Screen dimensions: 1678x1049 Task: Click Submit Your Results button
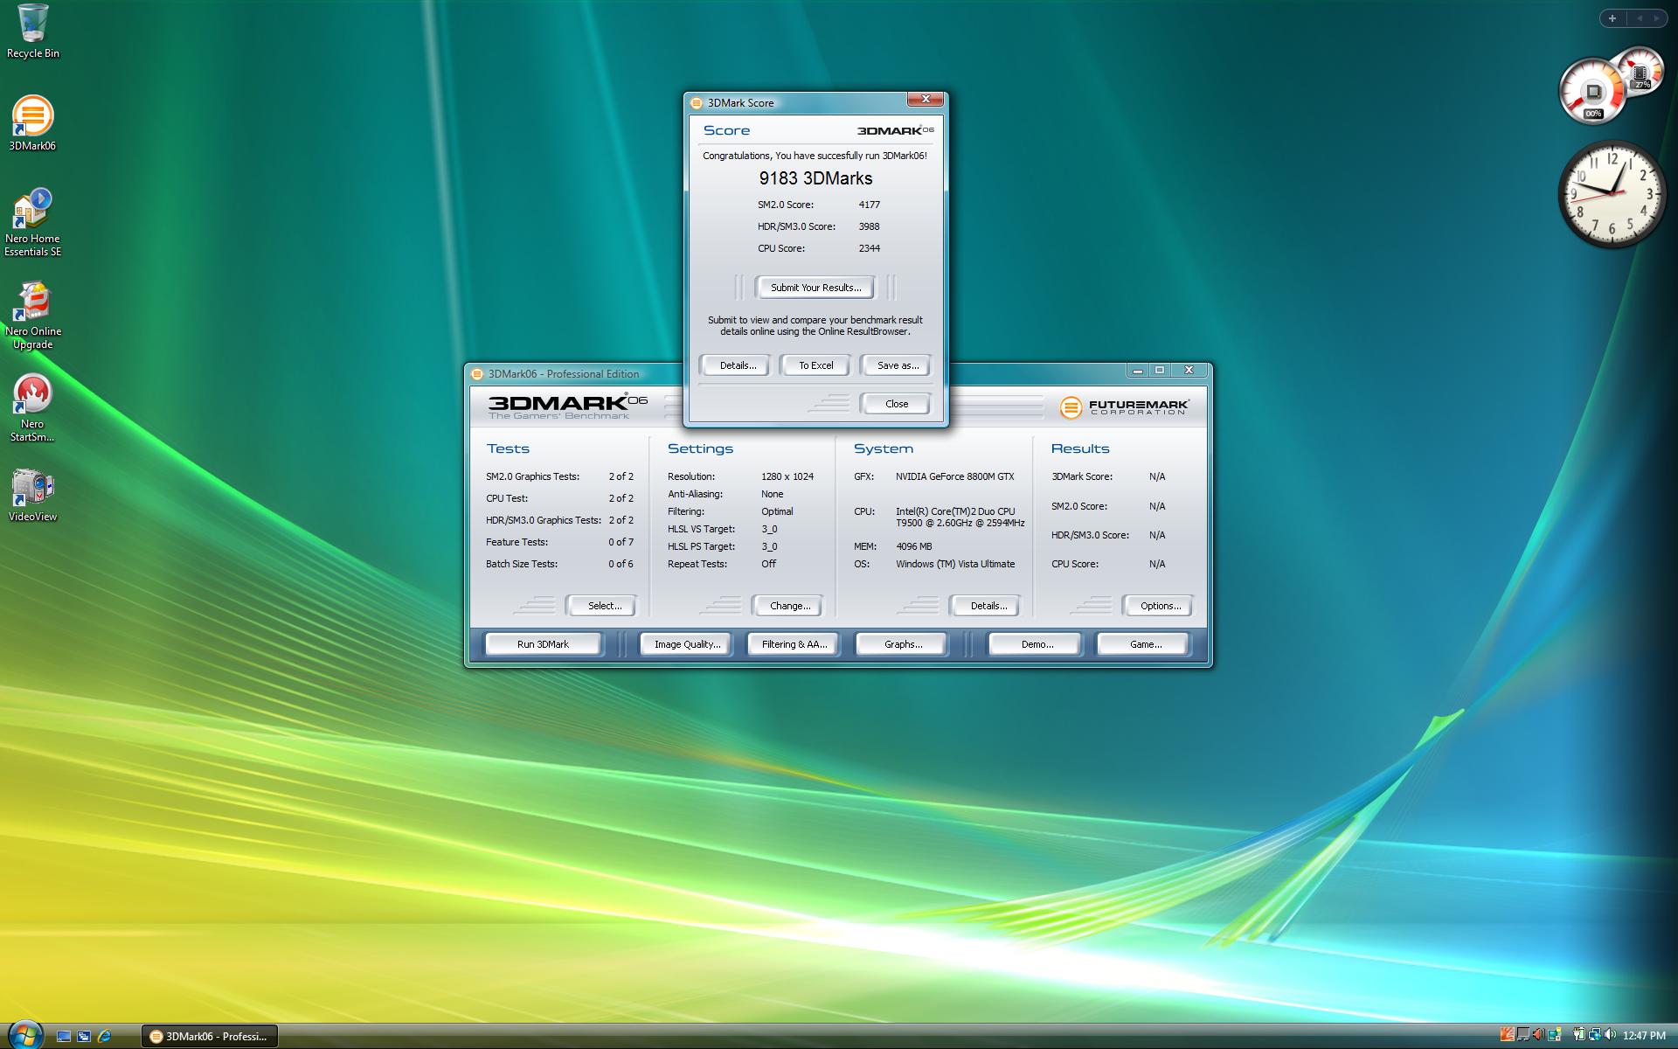click(x=815, y=288)
